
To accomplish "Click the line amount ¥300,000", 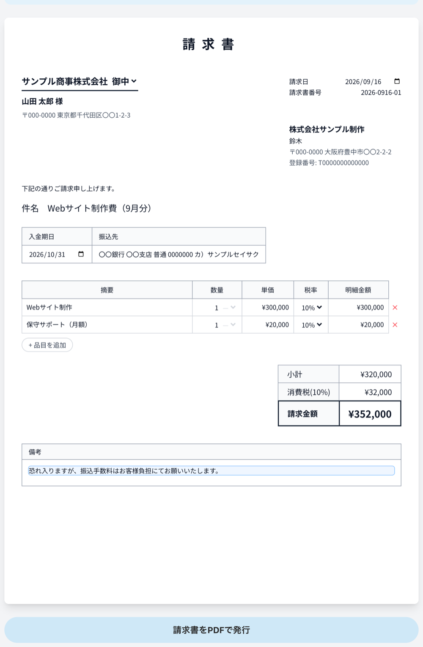I will pos(370,307).
